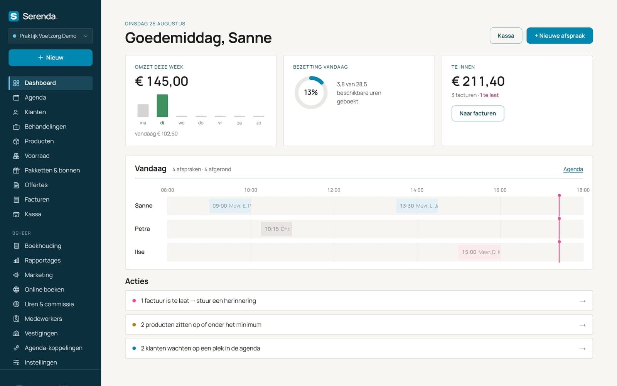Click the Behandelingen briefcase icon
The height and width of the screenshot is (386, 617).
tap(16, 127)
